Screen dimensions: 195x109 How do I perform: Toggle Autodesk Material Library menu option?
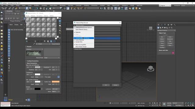84,38
